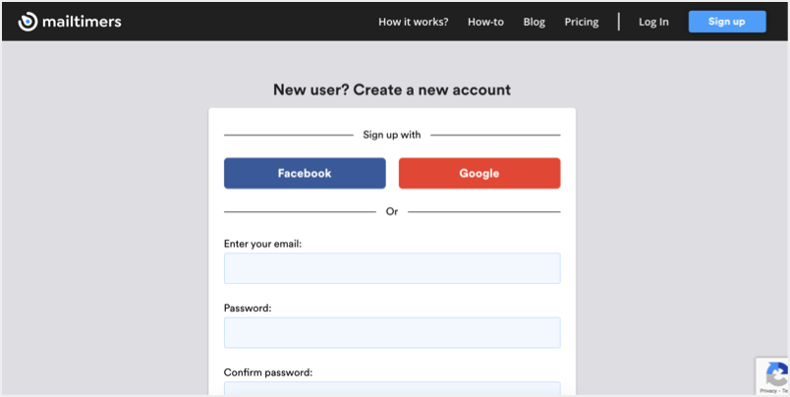Click the 'Enter your email:' label

click(262, 244)
